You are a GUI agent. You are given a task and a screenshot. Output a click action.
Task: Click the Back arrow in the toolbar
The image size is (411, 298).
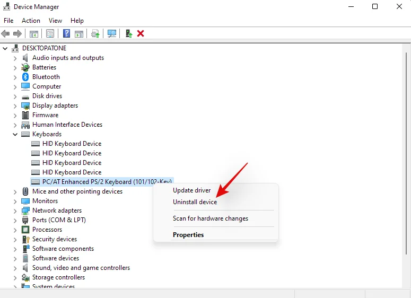click(6, 33)
